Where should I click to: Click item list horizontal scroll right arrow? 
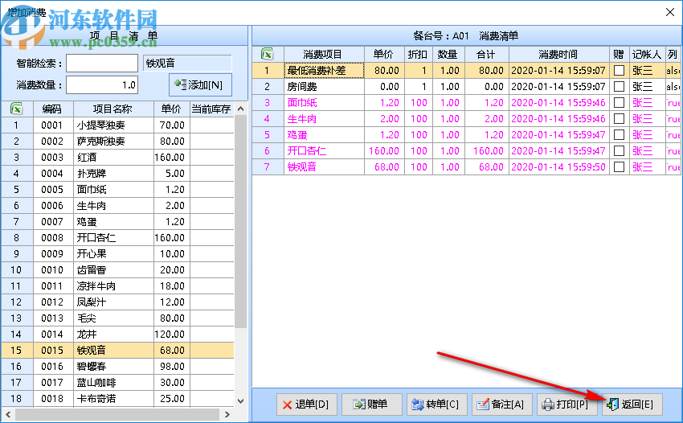click(227, 414)
